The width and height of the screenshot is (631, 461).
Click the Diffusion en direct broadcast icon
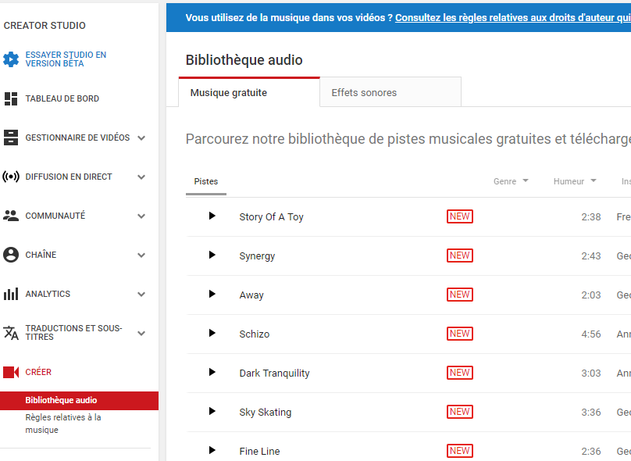11,177
